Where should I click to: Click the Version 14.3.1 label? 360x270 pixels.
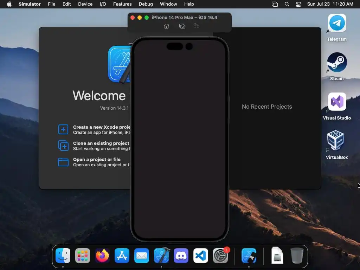click(x=114, y=108)
